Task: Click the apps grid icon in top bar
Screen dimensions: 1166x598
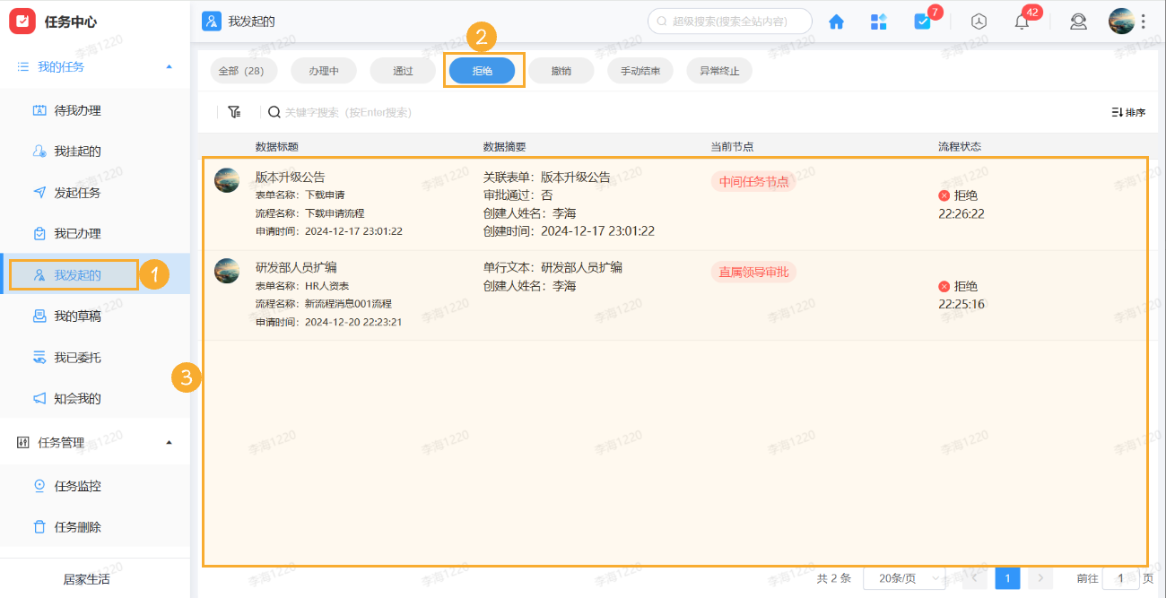Action: [x=878, y=22]
